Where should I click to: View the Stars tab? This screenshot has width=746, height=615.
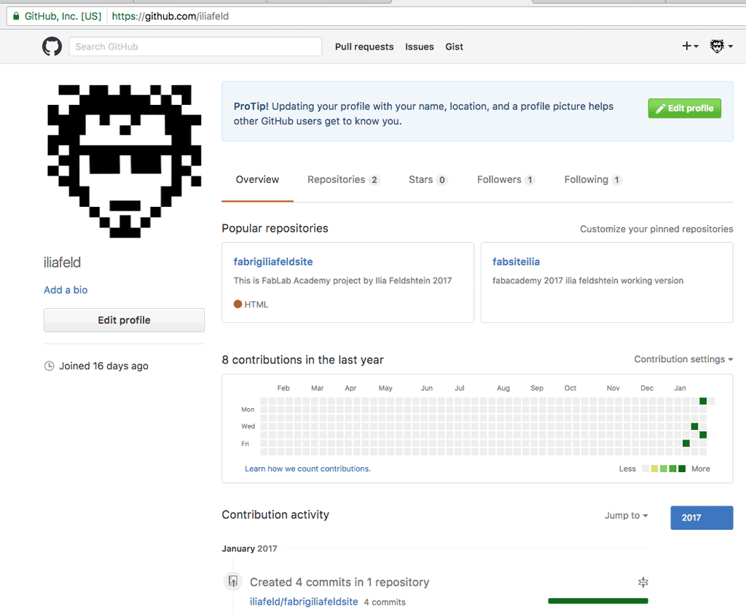point(428,179)
